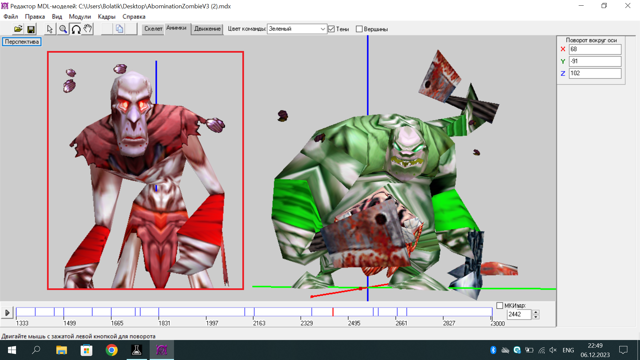Open the Вид menu
Screen dimensions: 640x360
click(57, 17)
